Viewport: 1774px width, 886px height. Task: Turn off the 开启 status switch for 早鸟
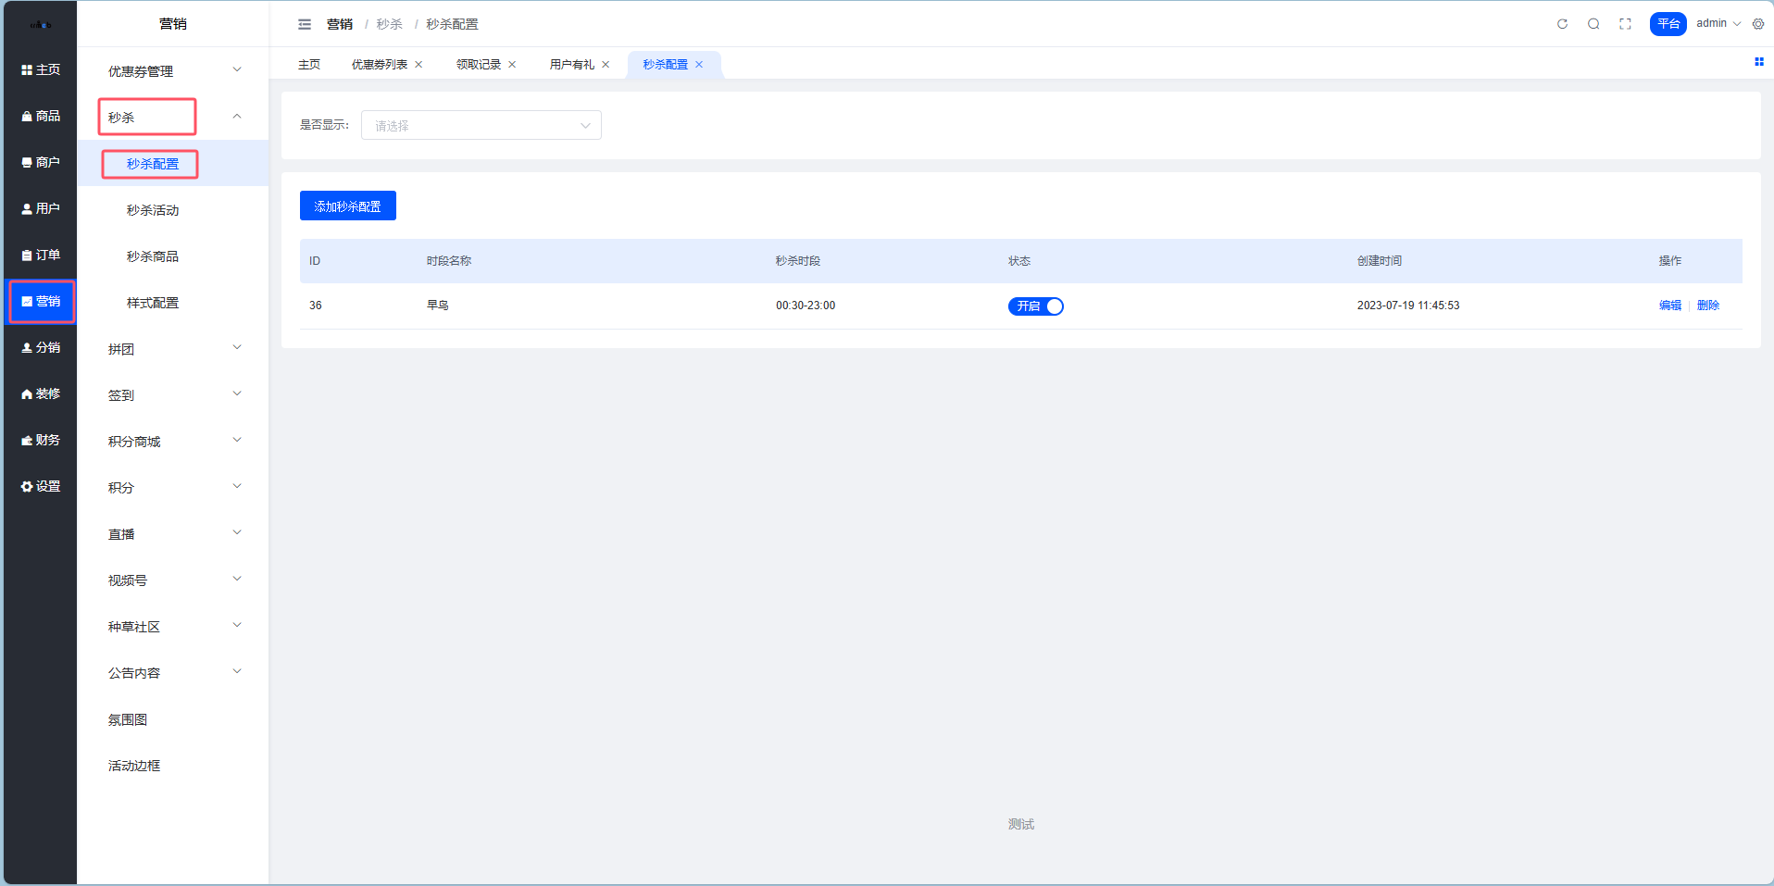click(x=1035, y=306)
